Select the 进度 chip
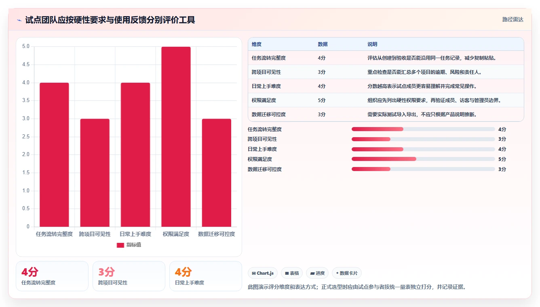The image size is (540, 307). (317, 273)
